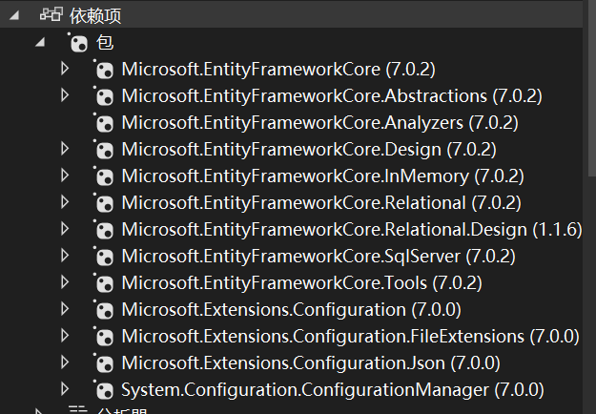
Task: Expand the Microsoft.EntityFrameworkCore.Design package
Action: coord(65,149)
